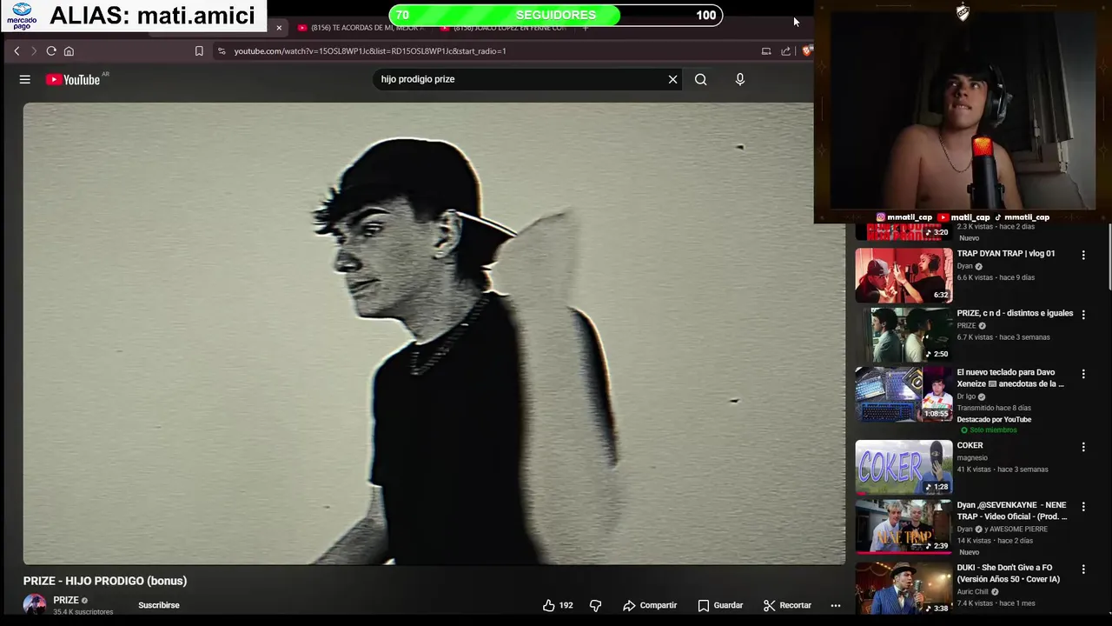Image resolution: width=1112 pixels, height=626 pixels.
Task: Click the SEGUIDORES follower goal bar
Action: 556,15
